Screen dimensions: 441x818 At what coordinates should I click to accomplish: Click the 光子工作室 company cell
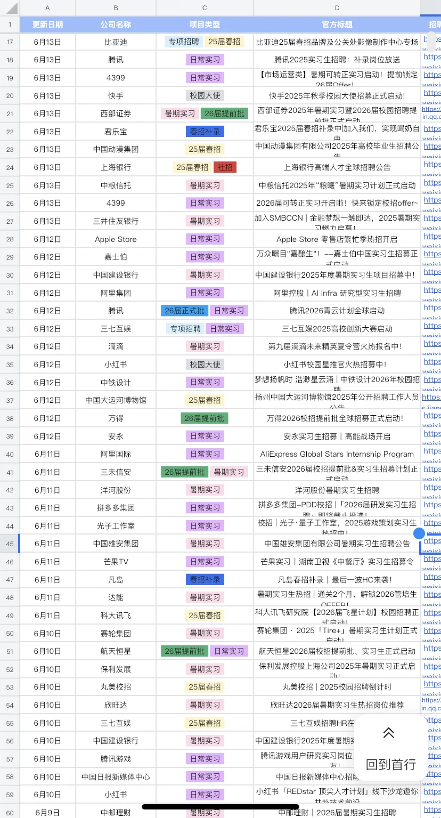(x=116, y=525)
